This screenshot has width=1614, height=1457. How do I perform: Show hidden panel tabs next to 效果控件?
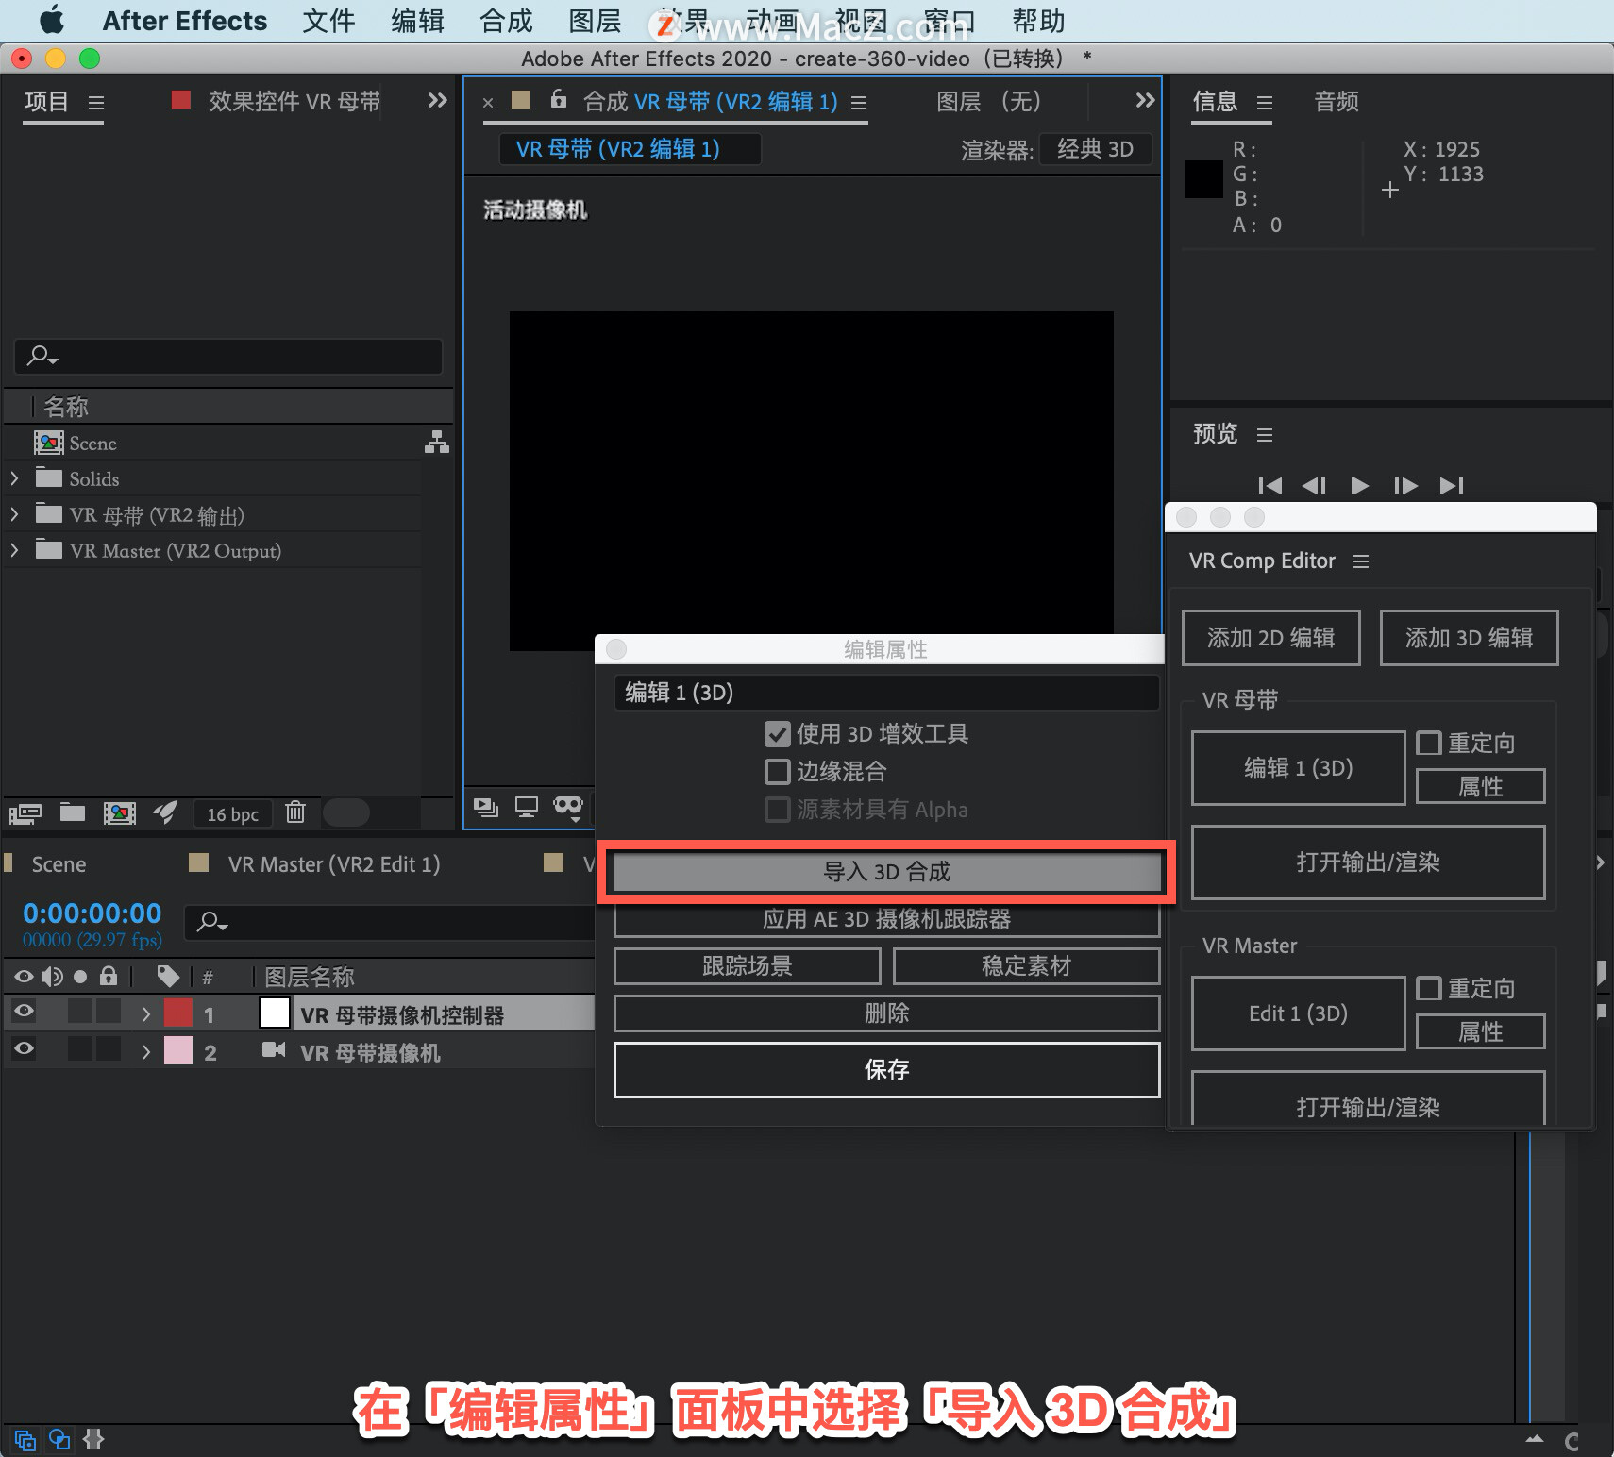tap(437, 100)
